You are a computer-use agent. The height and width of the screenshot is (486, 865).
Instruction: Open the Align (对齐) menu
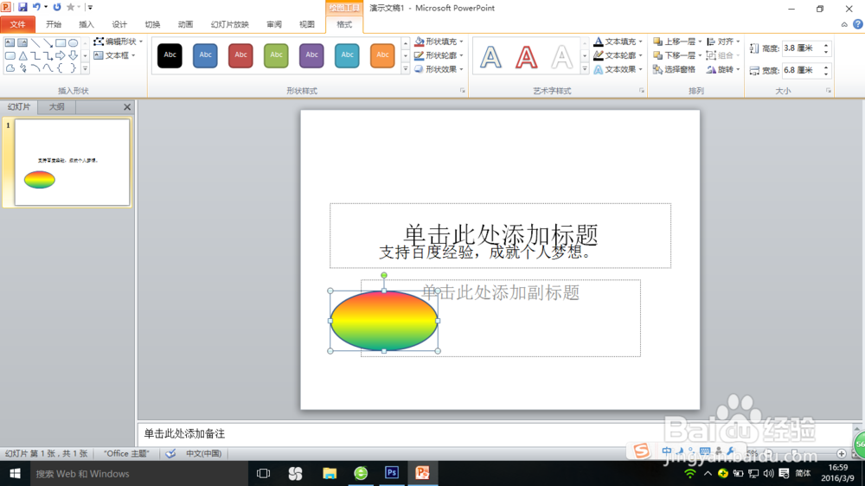click(723, 42)
